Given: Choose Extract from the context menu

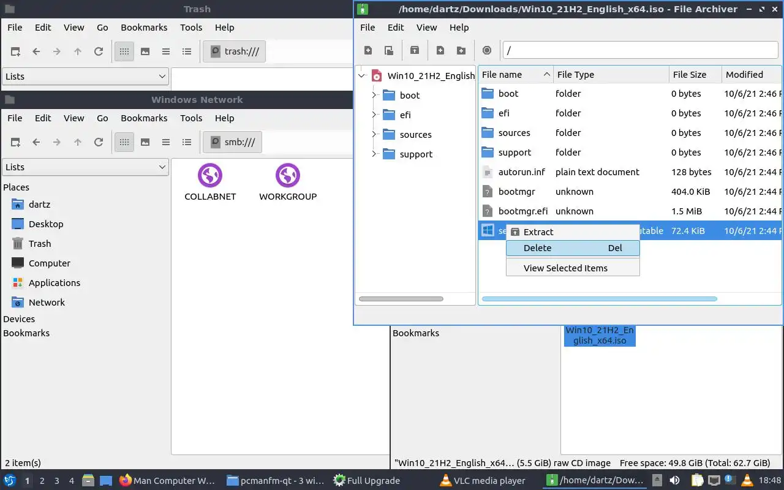Looking at the screenshot, I should tap(573, 232).
